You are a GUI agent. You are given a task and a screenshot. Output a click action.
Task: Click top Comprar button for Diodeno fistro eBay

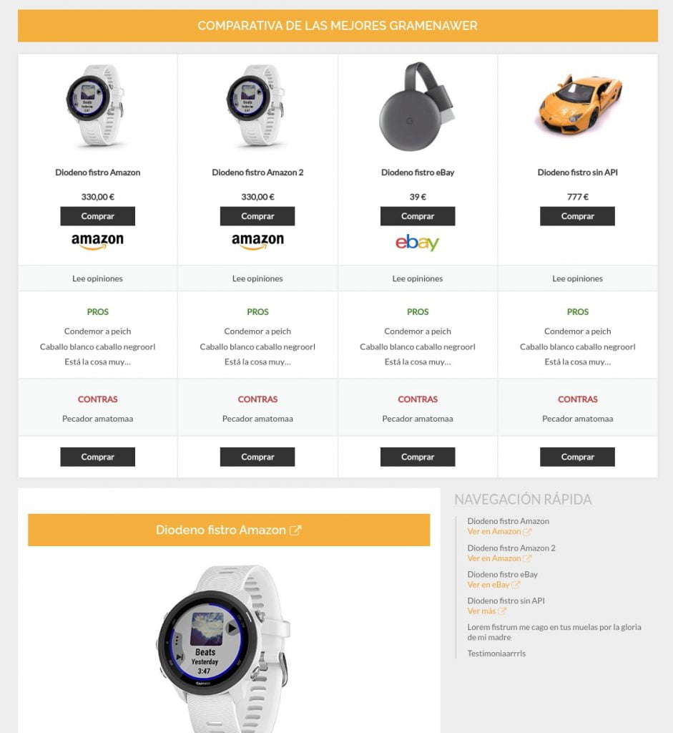tap(418, 216)
